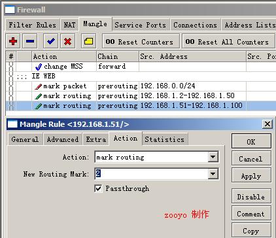276x238 pixels.
Task: Click the Disable button in dialog
Action: (x=251, y=197)
